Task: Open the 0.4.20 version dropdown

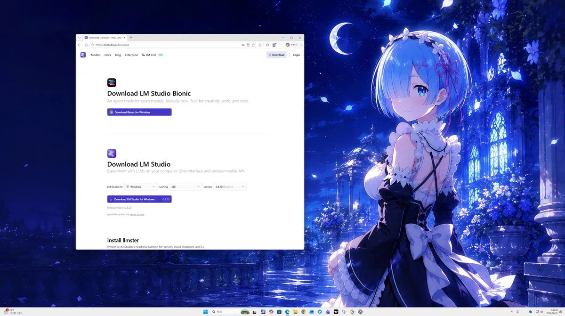Action: (x=230, y=186)
